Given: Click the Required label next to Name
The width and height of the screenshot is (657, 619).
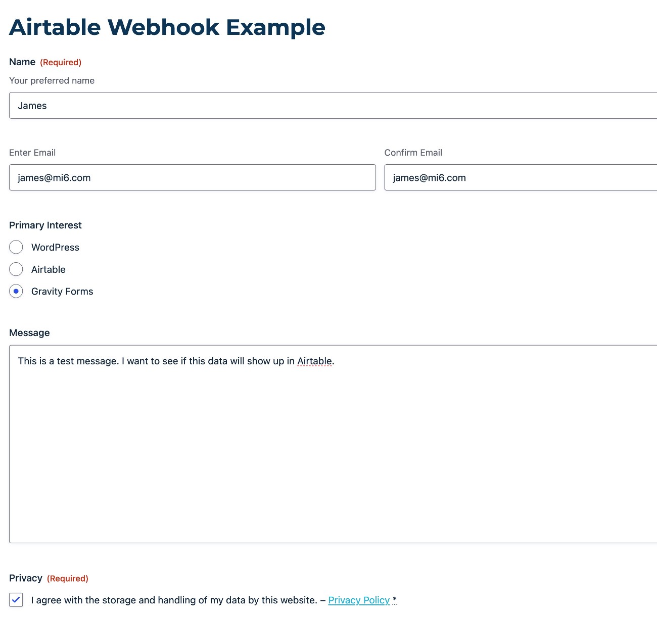Looking at the screenshot, I should click(61, 62).
